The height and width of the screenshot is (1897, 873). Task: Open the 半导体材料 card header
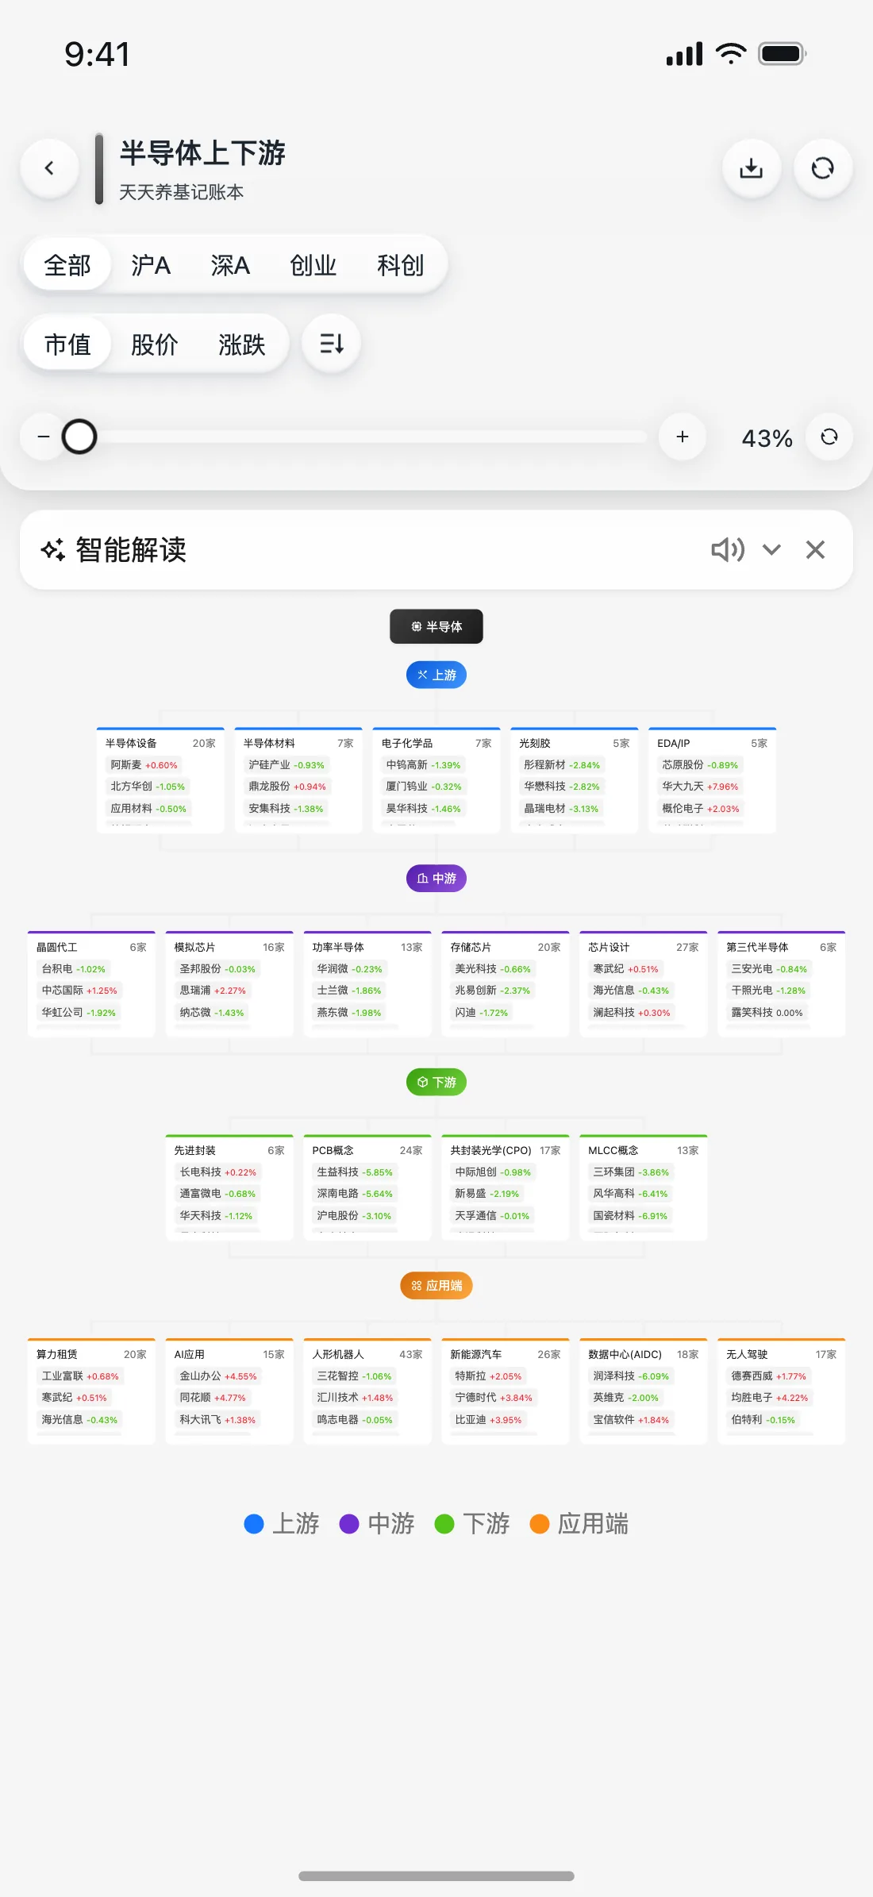point(298,743)
